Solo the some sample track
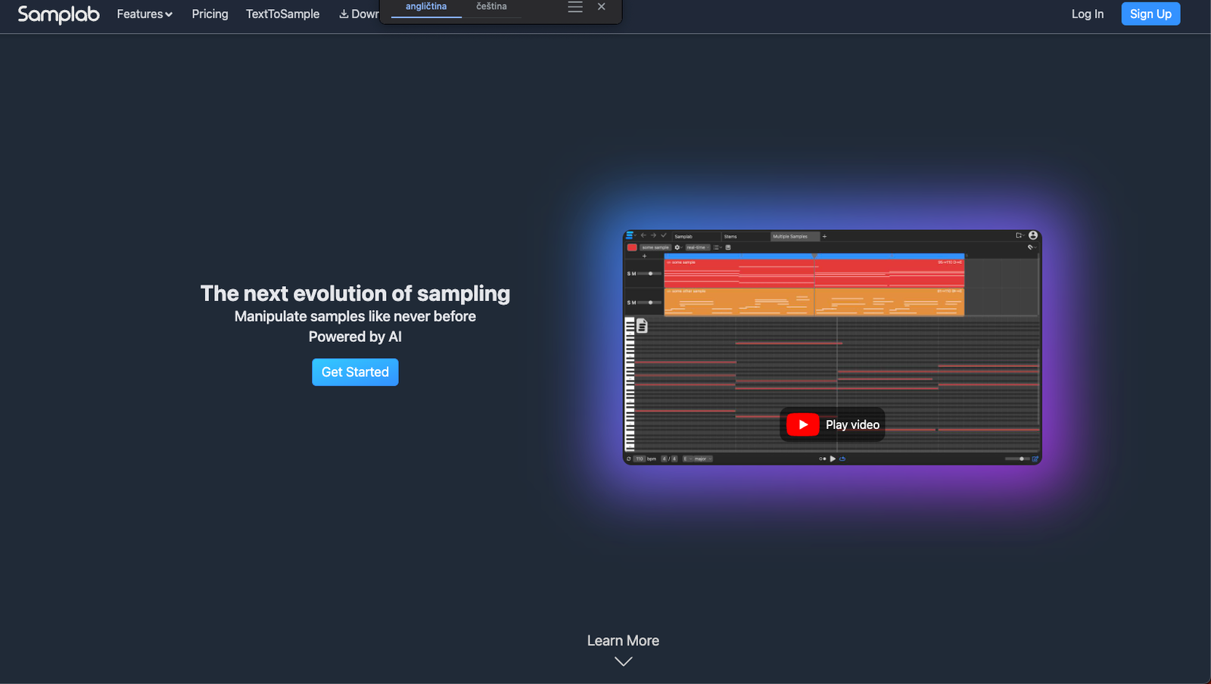 click(630, 274)
